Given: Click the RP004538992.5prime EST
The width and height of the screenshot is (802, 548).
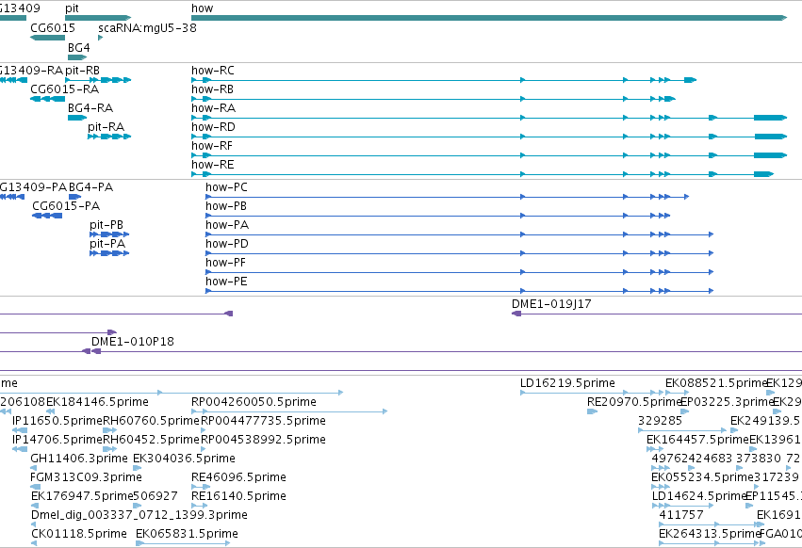Looking at the screenshot, I should click(204, 449).
